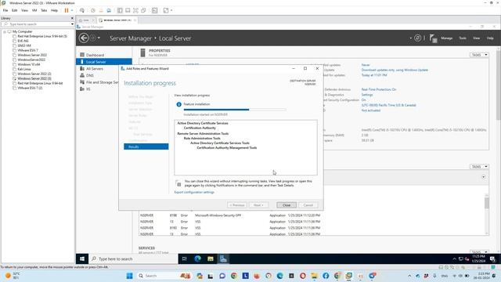
Task: Click the guest Windows Start button
Action: [82, 258]
